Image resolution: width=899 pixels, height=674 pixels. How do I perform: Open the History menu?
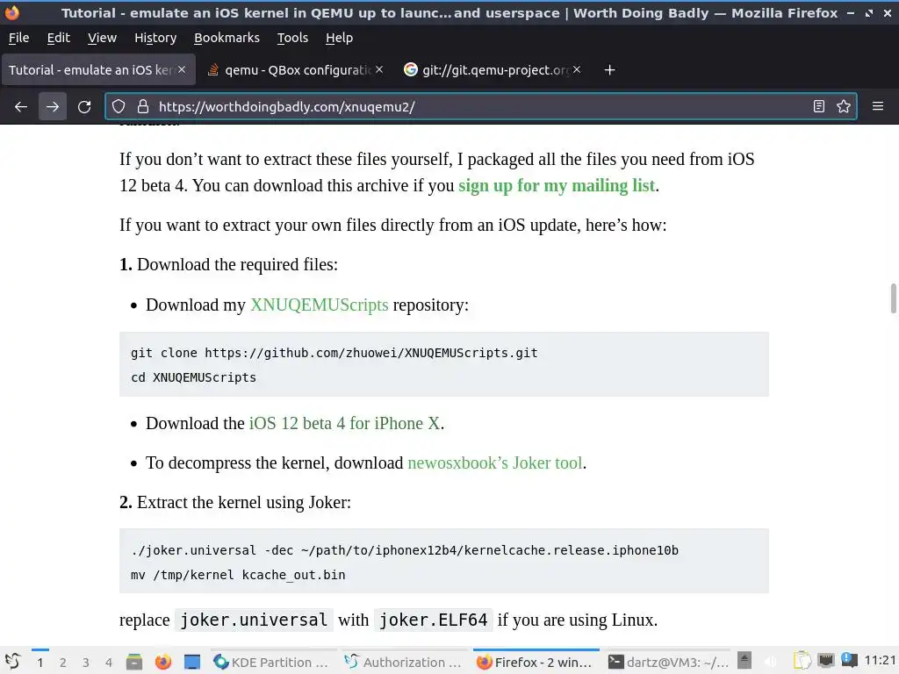(155, 38)
